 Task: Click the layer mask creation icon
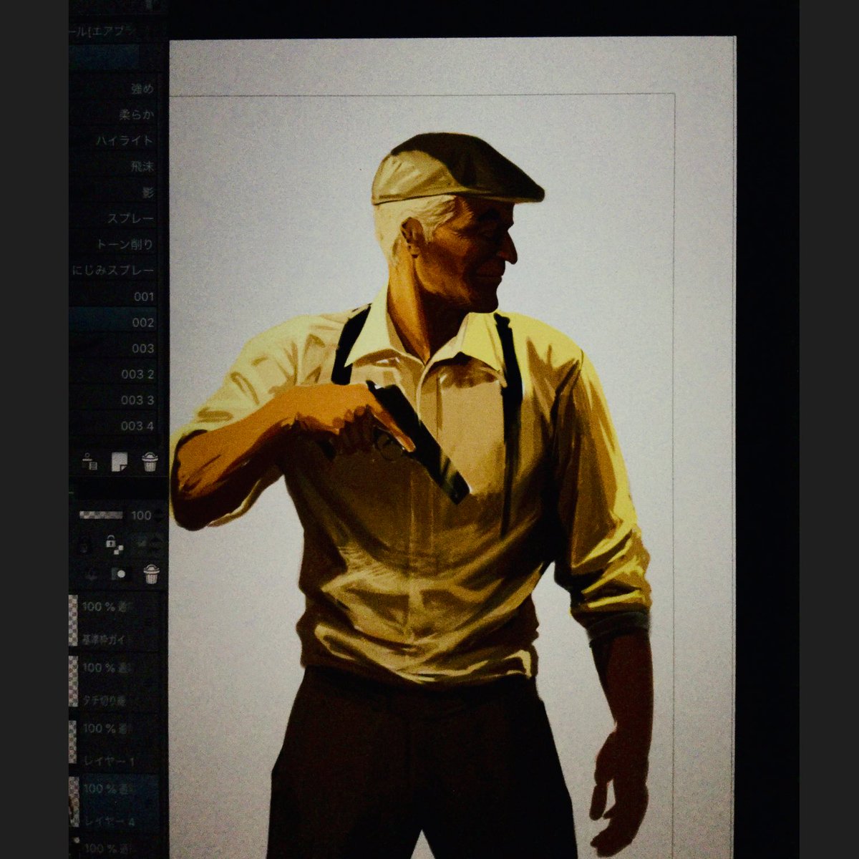point(120,574)
